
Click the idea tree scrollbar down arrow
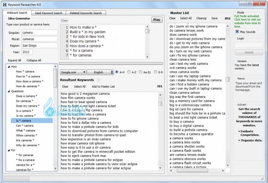(55, 169)
